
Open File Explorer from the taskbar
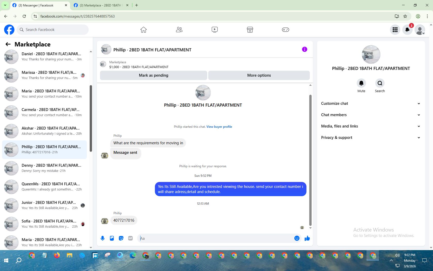[x=70, y=256]
